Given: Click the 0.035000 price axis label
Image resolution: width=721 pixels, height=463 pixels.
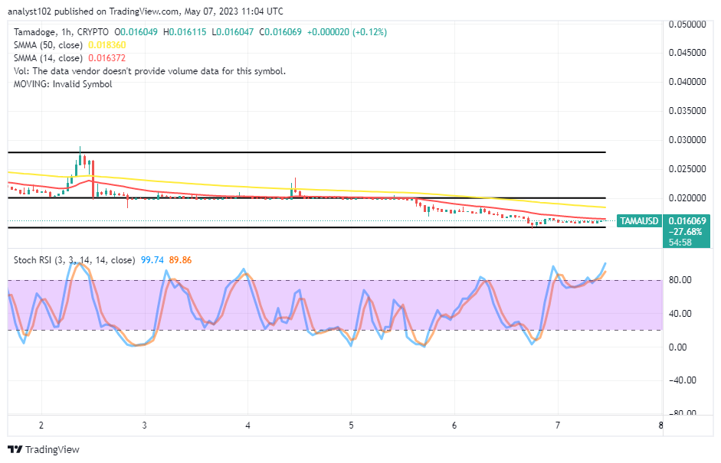Looking at the screenshot, I should coord(687,111).
